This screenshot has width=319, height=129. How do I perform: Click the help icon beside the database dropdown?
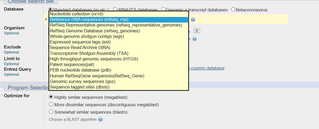point(193,20)
